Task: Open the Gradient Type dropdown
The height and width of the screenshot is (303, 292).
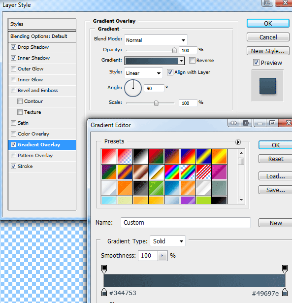Action: [x=167, y=241]
